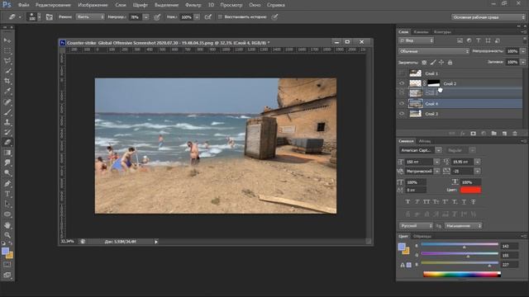Open the layer filter kind dropdown
The height and width of the screenshot is (297, 529).
click(x=416, y=40)
